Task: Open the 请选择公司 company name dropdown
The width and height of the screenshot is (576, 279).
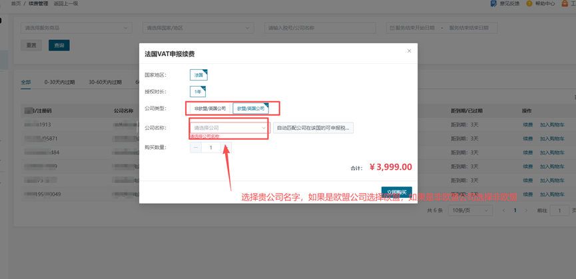Action: [x=229, y=128]
